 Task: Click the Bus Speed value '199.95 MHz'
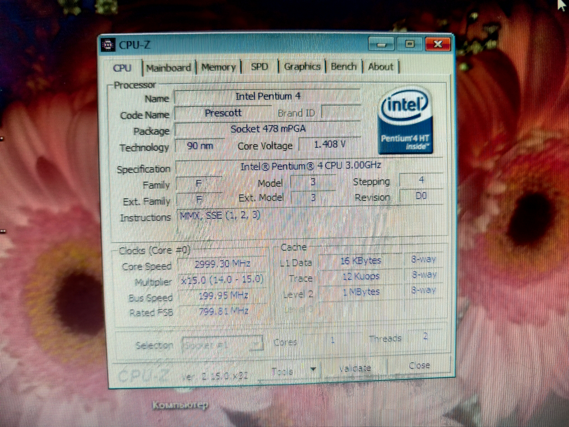pyautogui.click(x=223, y=296)
